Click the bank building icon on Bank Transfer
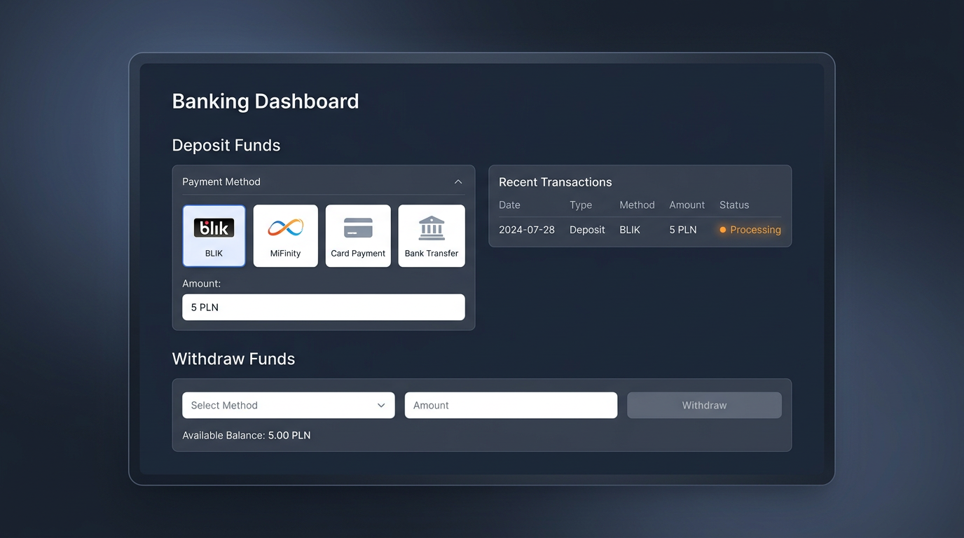 pos(431,226)
